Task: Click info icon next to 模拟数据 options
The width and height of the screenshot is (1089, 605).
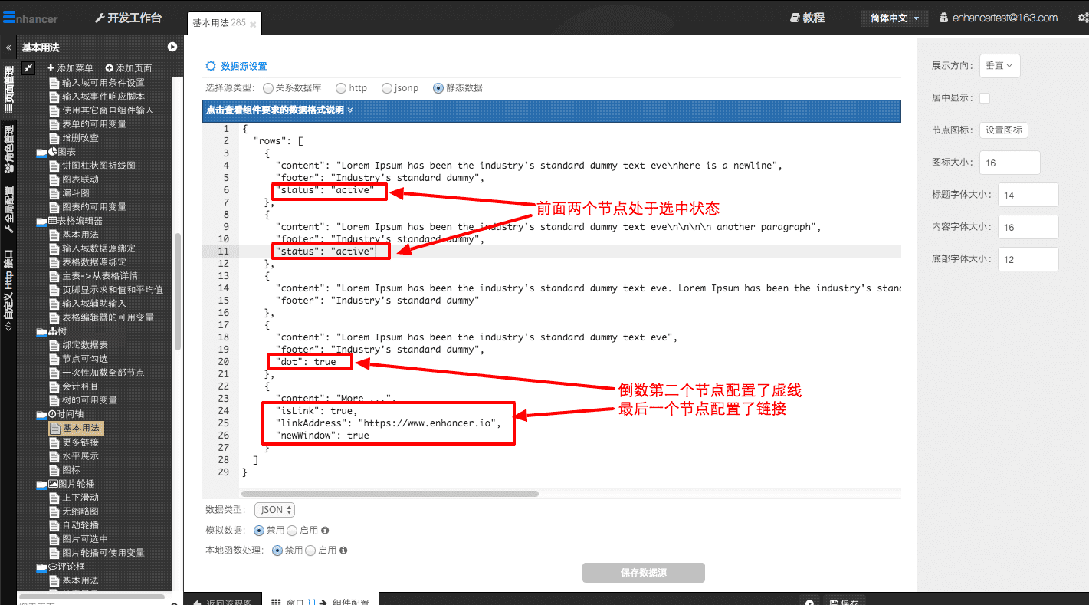Action: pyautogui.click(x=325, y=531)
